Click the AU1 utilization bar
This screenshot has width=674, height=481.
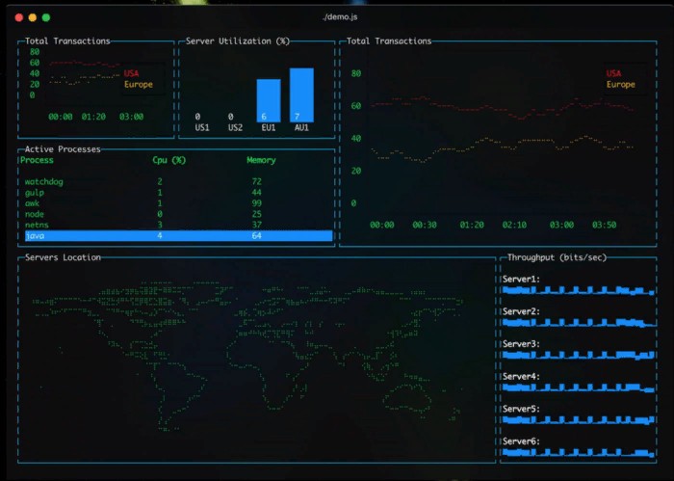pyautogui.click(x=301, y=95)
